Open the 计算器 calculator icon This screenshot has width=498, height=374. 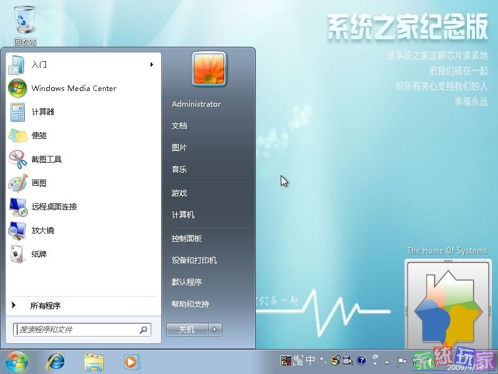click(x=17, y=112)
